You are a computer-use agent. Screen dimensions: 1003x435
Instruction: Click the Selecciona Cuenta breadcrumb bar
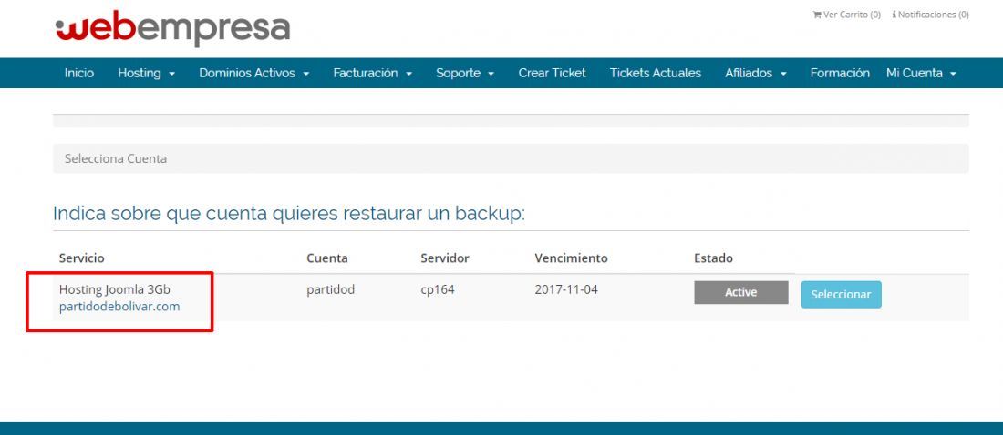pos(511,158)
